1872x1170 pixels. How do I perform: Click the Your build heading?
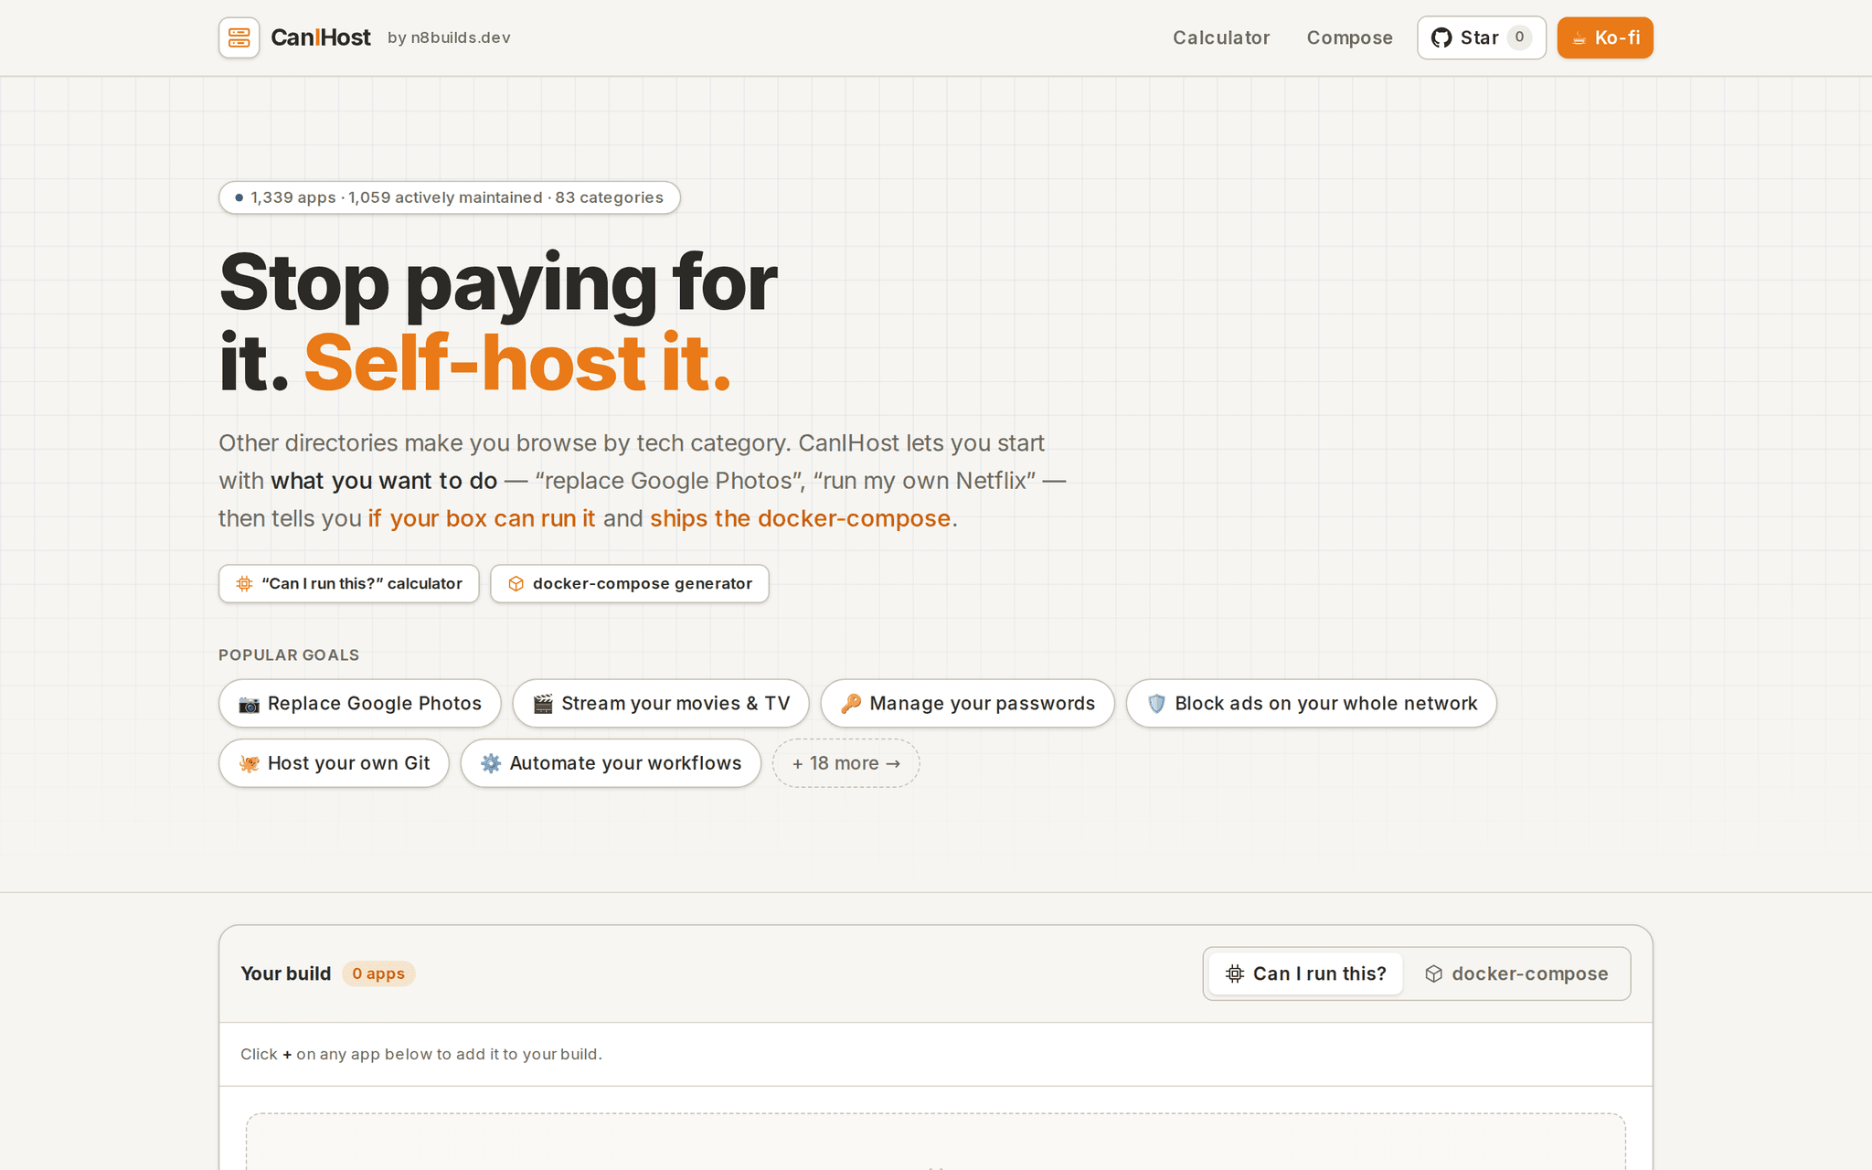286,973
